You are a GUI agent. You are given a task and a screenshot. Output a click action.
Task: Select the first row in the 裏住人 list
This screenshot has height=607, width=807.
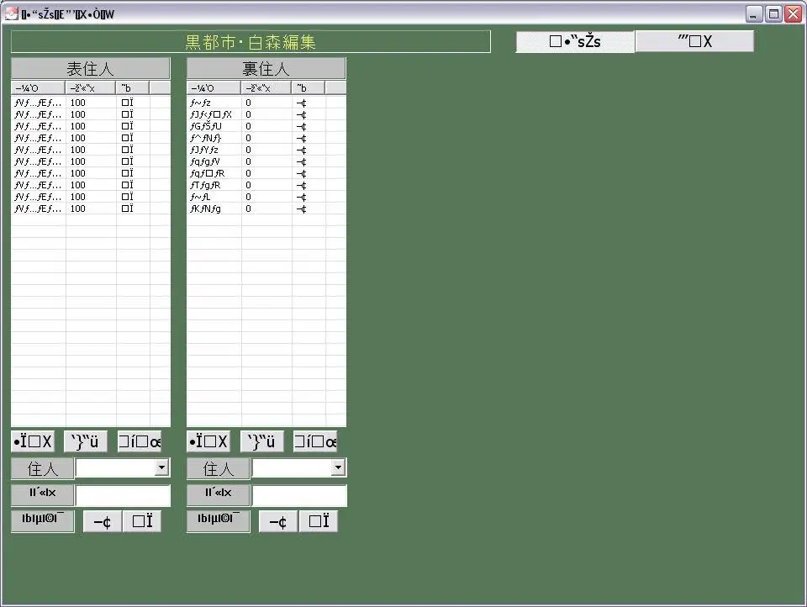266,103
